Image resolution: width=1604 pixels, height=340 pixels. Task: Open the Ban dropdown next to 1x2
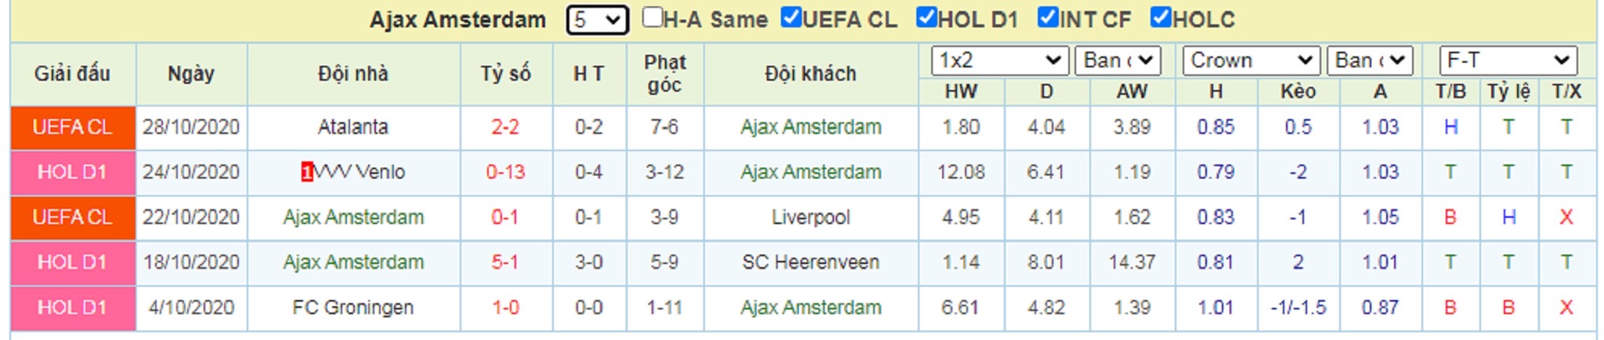click(1118, 60)
